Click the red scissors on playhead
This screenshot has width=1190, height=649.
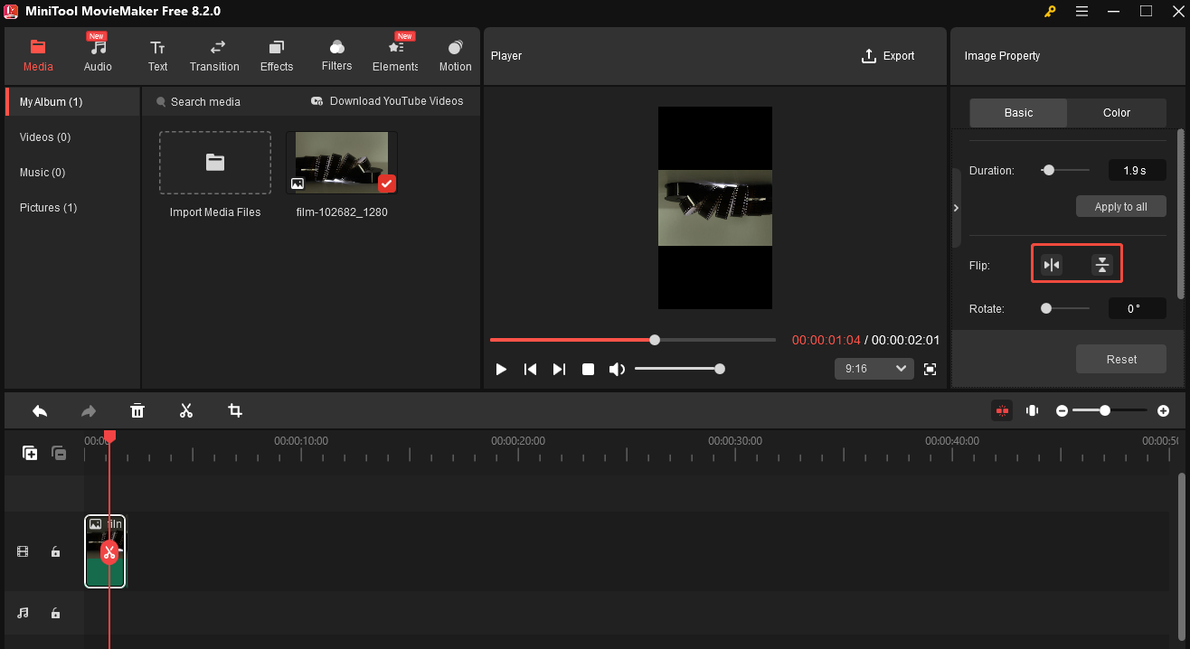click(109, 552)
